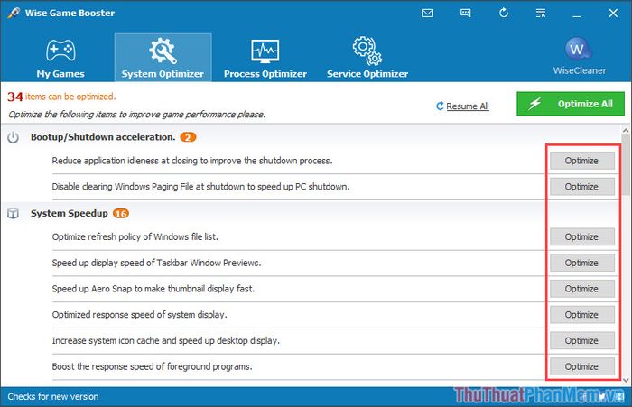Click 'Checks for new version' in status bar
The image size is (632, 407).
[52, 396]
